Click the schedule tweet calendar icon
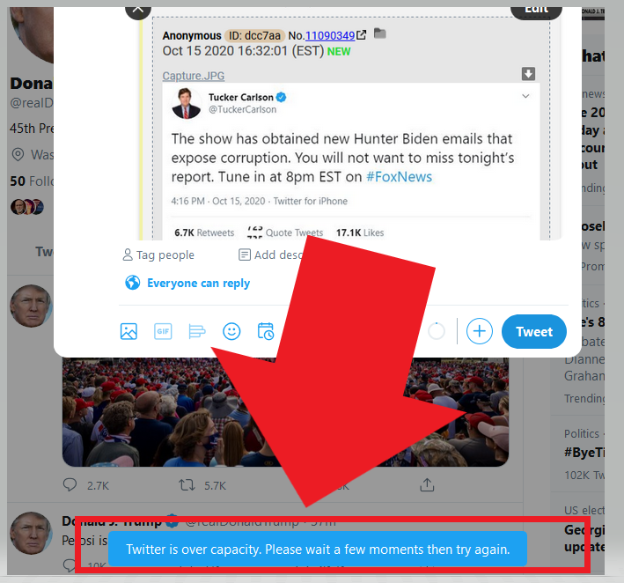 [x=266, y=331]
